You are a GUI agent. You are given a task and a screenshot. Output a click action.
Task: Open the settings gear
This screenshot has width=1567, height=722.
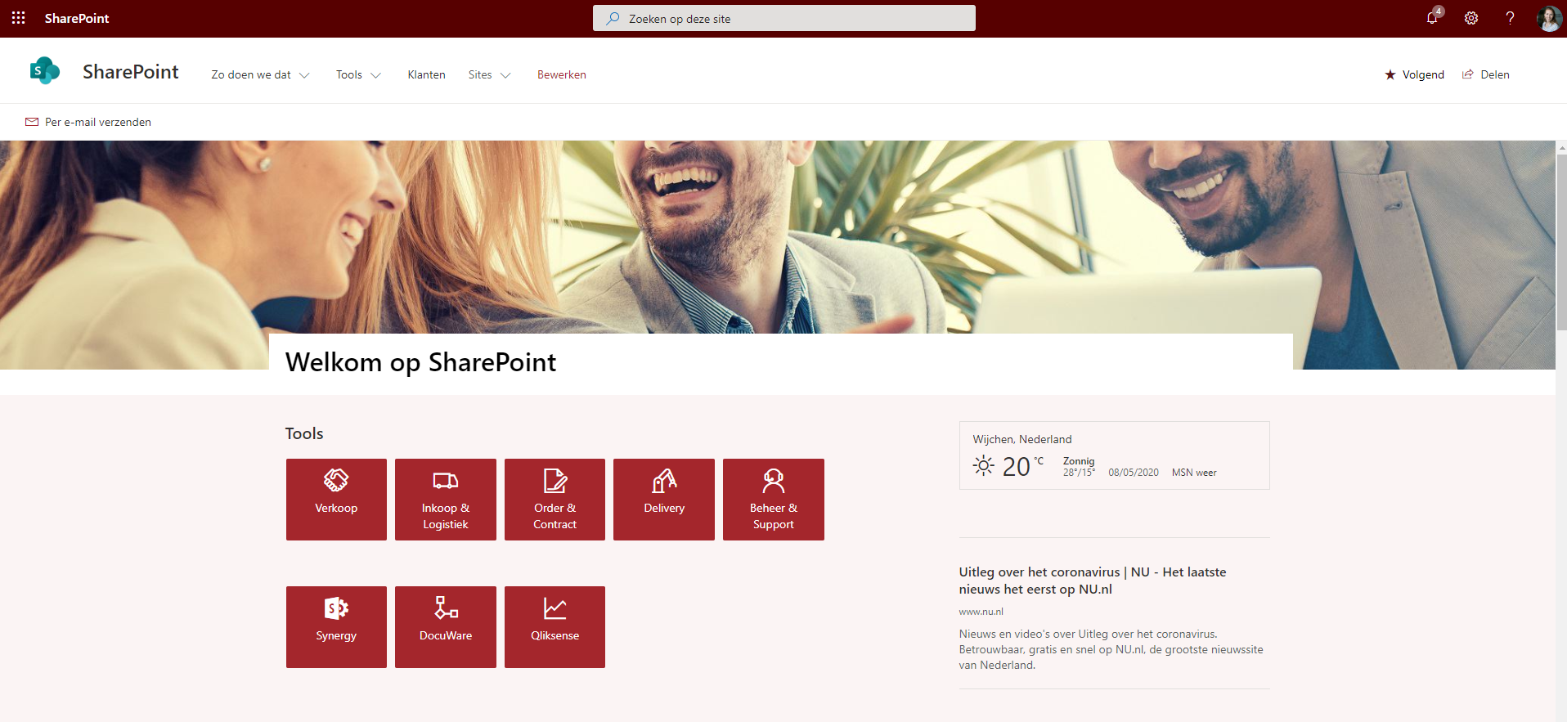1471,18
